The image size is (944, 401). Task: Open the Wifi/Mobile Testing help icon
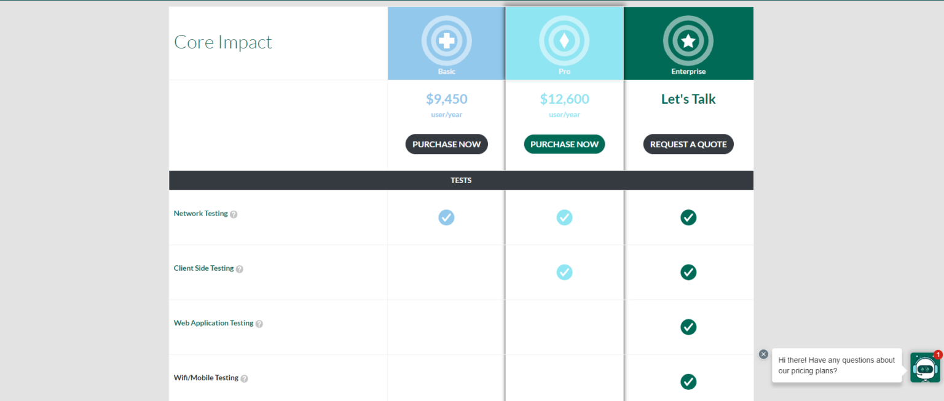[x=244, y=378]
